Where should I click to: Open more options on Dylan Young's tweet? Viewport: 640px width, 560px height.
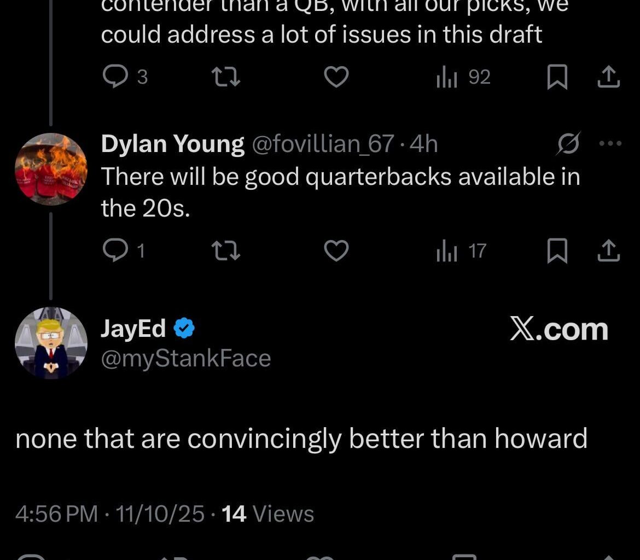pos(610,143)
